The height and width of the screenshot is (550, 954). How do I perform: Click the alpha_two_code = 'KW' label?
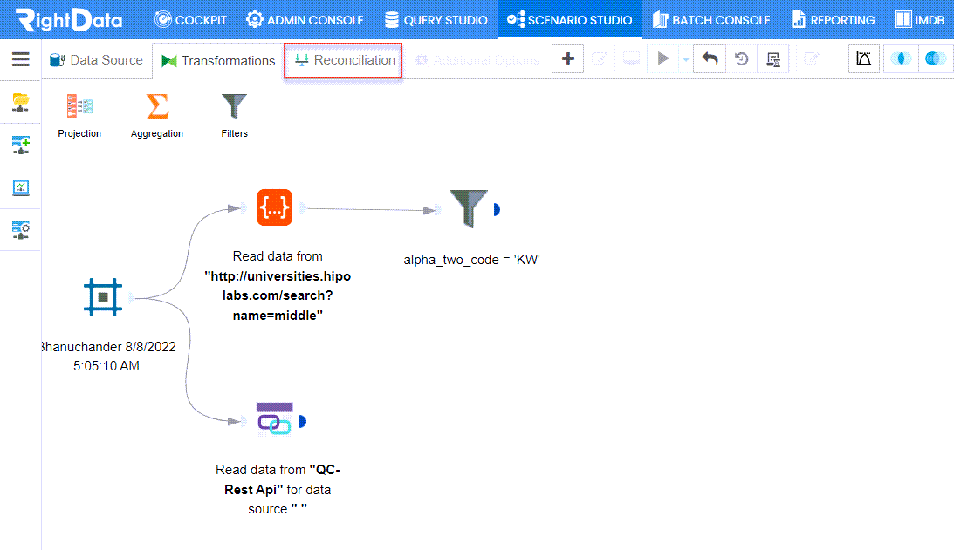tap(471, 260)
